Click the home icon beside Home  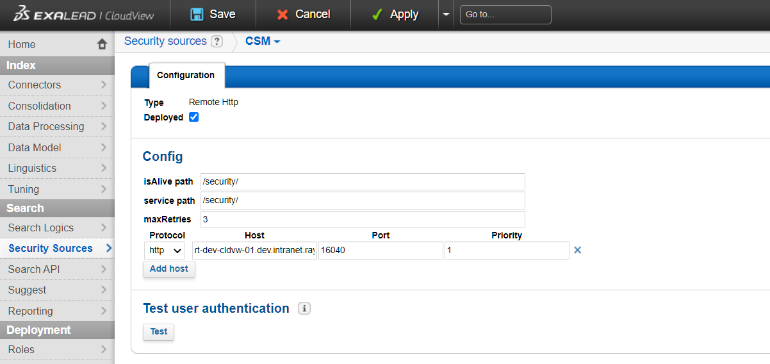point(102,44)
